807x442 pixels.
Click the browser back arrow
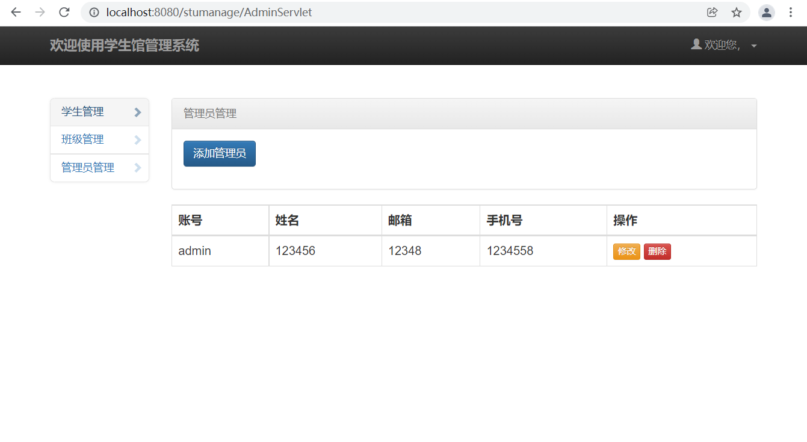16,12
